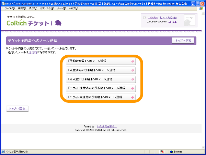This screenshot has width=206, height=155.
Task: Click the pink arrow on 未入金の予約者 row
Action: [x=132, y=79]
